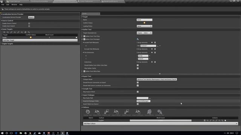Delete the English culture with the X icon
Screen dimensions: 241x135
(225, 121)
